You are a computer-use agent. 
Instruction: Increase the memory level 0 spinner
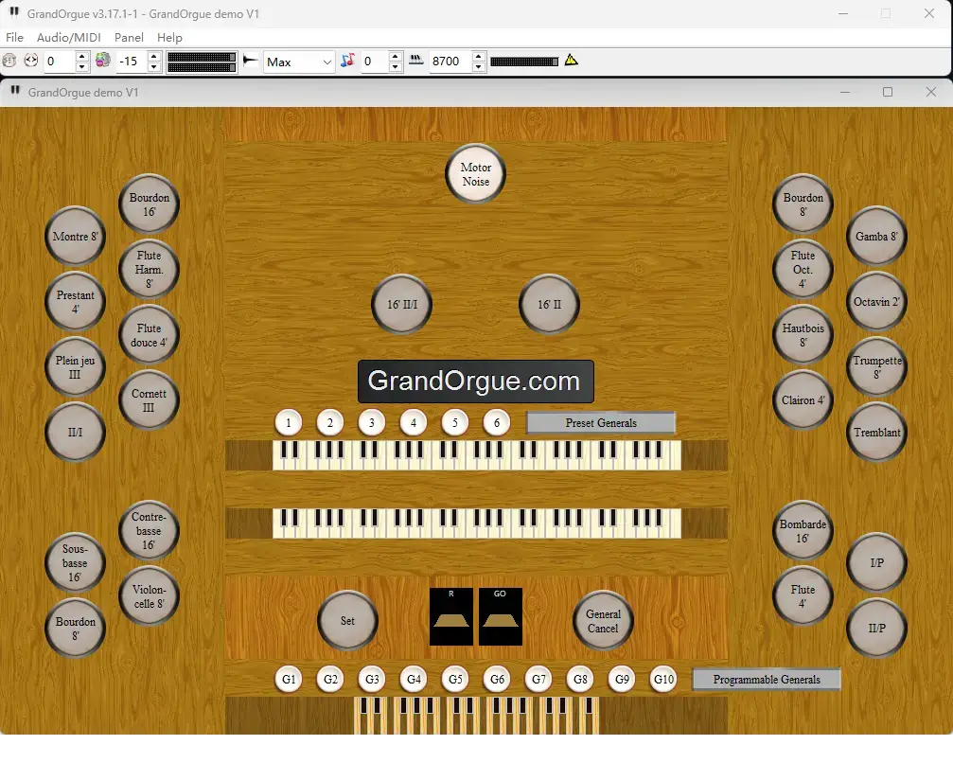(82, 56)
